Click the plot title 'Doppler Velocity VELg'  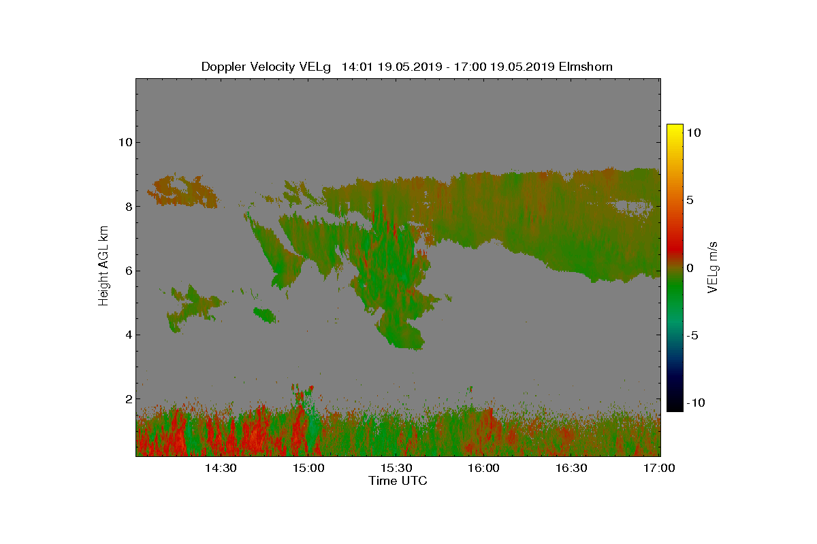point(266,67)
